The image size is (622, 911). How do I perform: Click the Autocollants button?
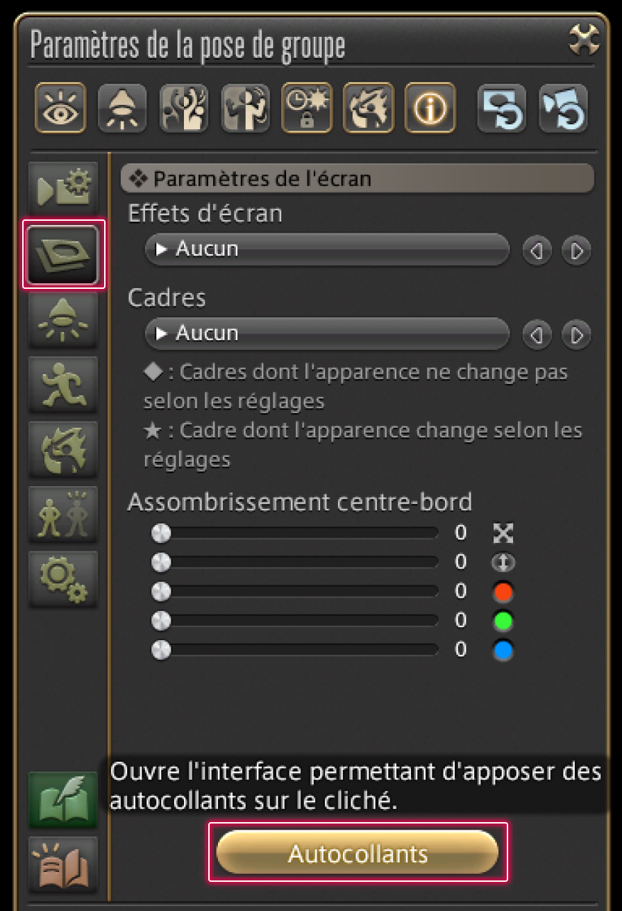point(358,853)
